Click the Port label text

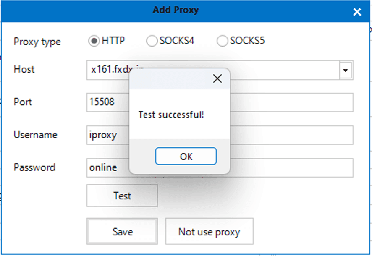pyautogui.click(x=23, y=102)
